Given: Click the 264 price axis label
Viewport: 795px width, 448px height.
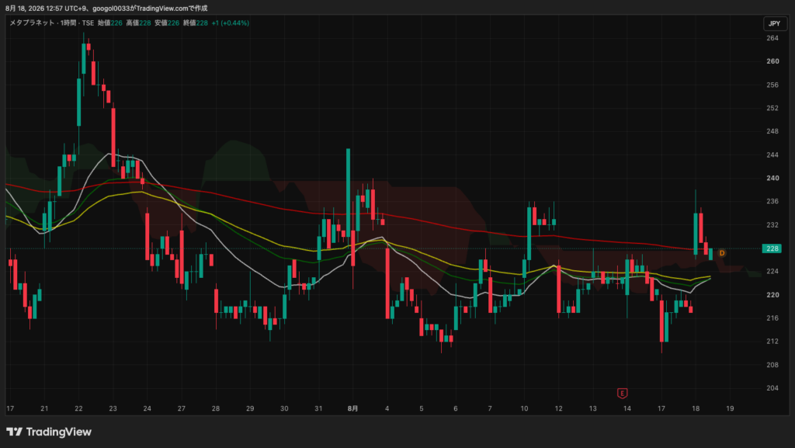Looking at the screenshot, I should pyautogui.click(x=772, y=38).
